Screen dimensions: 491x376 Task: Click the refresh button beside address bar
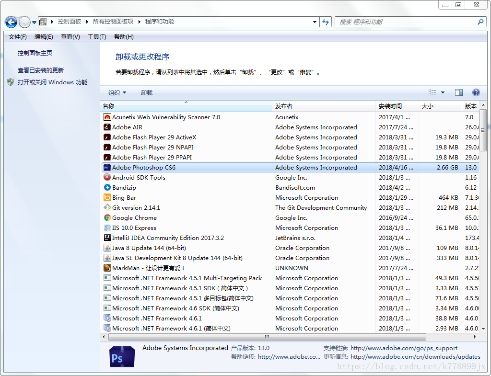(326, 22)
